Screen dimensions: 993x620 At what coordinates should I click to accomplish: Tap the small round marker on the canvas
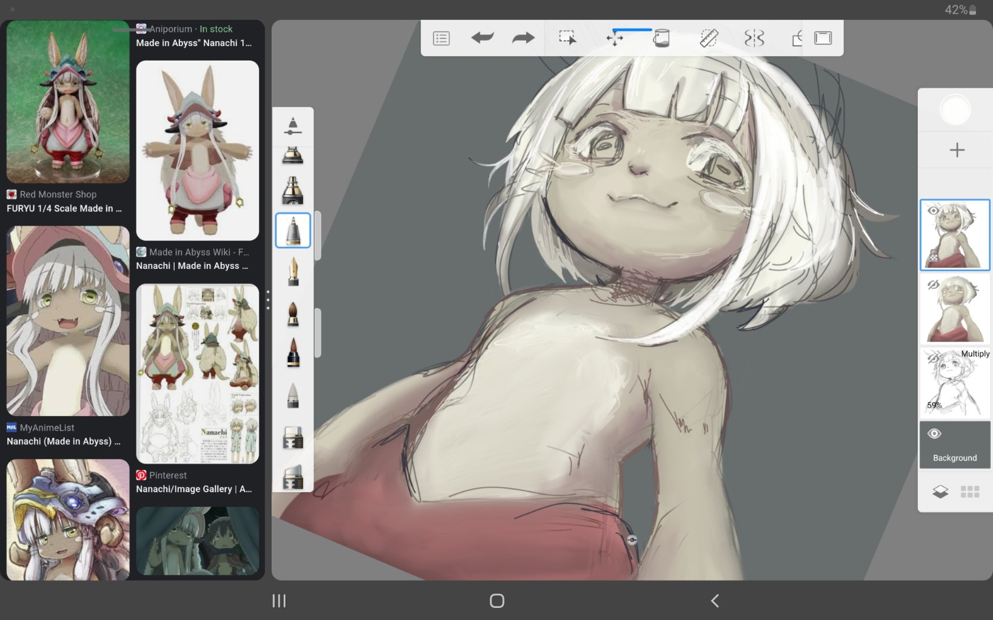pyautogui.click(x=632, y=539)
